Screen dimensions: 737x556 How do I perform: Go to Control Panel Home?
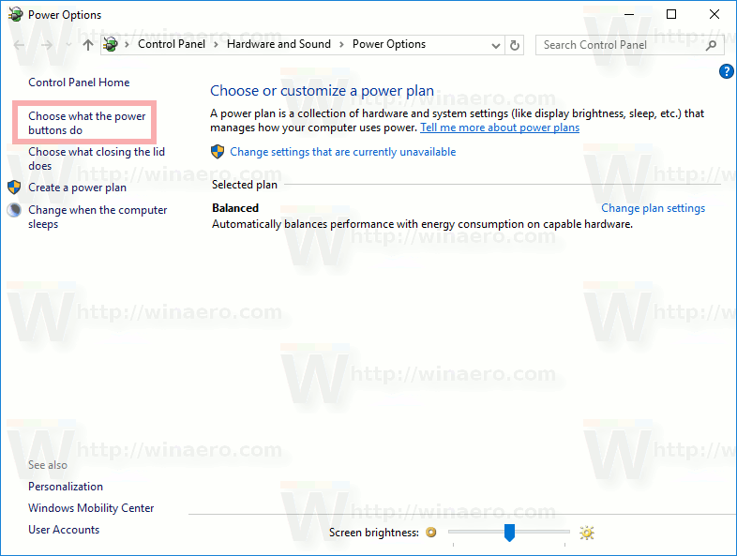(79, 83)
